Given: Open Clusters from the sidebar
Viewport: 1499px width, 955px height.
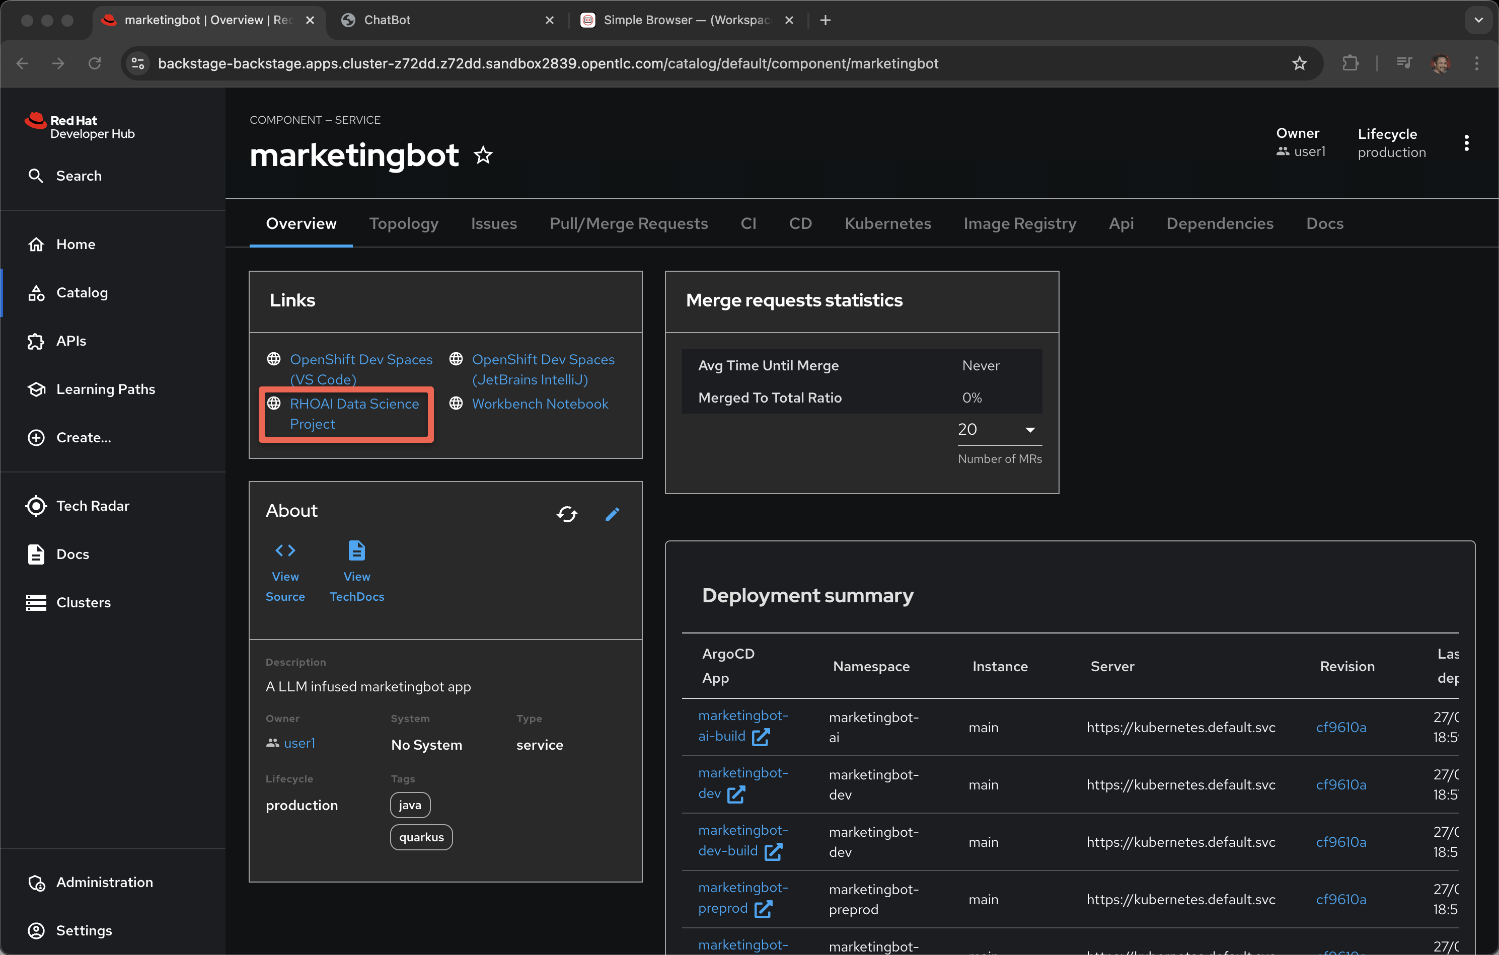Looking at the screenshot, I should (x=84, y=602).
